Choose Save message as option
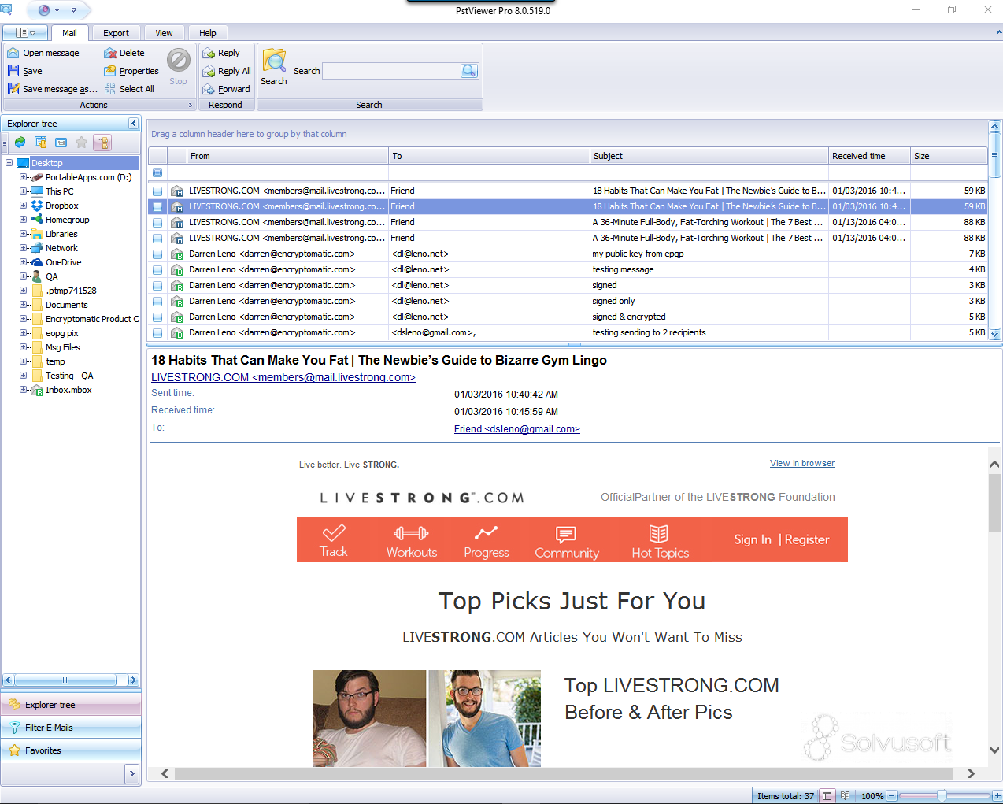 [52, 89]
